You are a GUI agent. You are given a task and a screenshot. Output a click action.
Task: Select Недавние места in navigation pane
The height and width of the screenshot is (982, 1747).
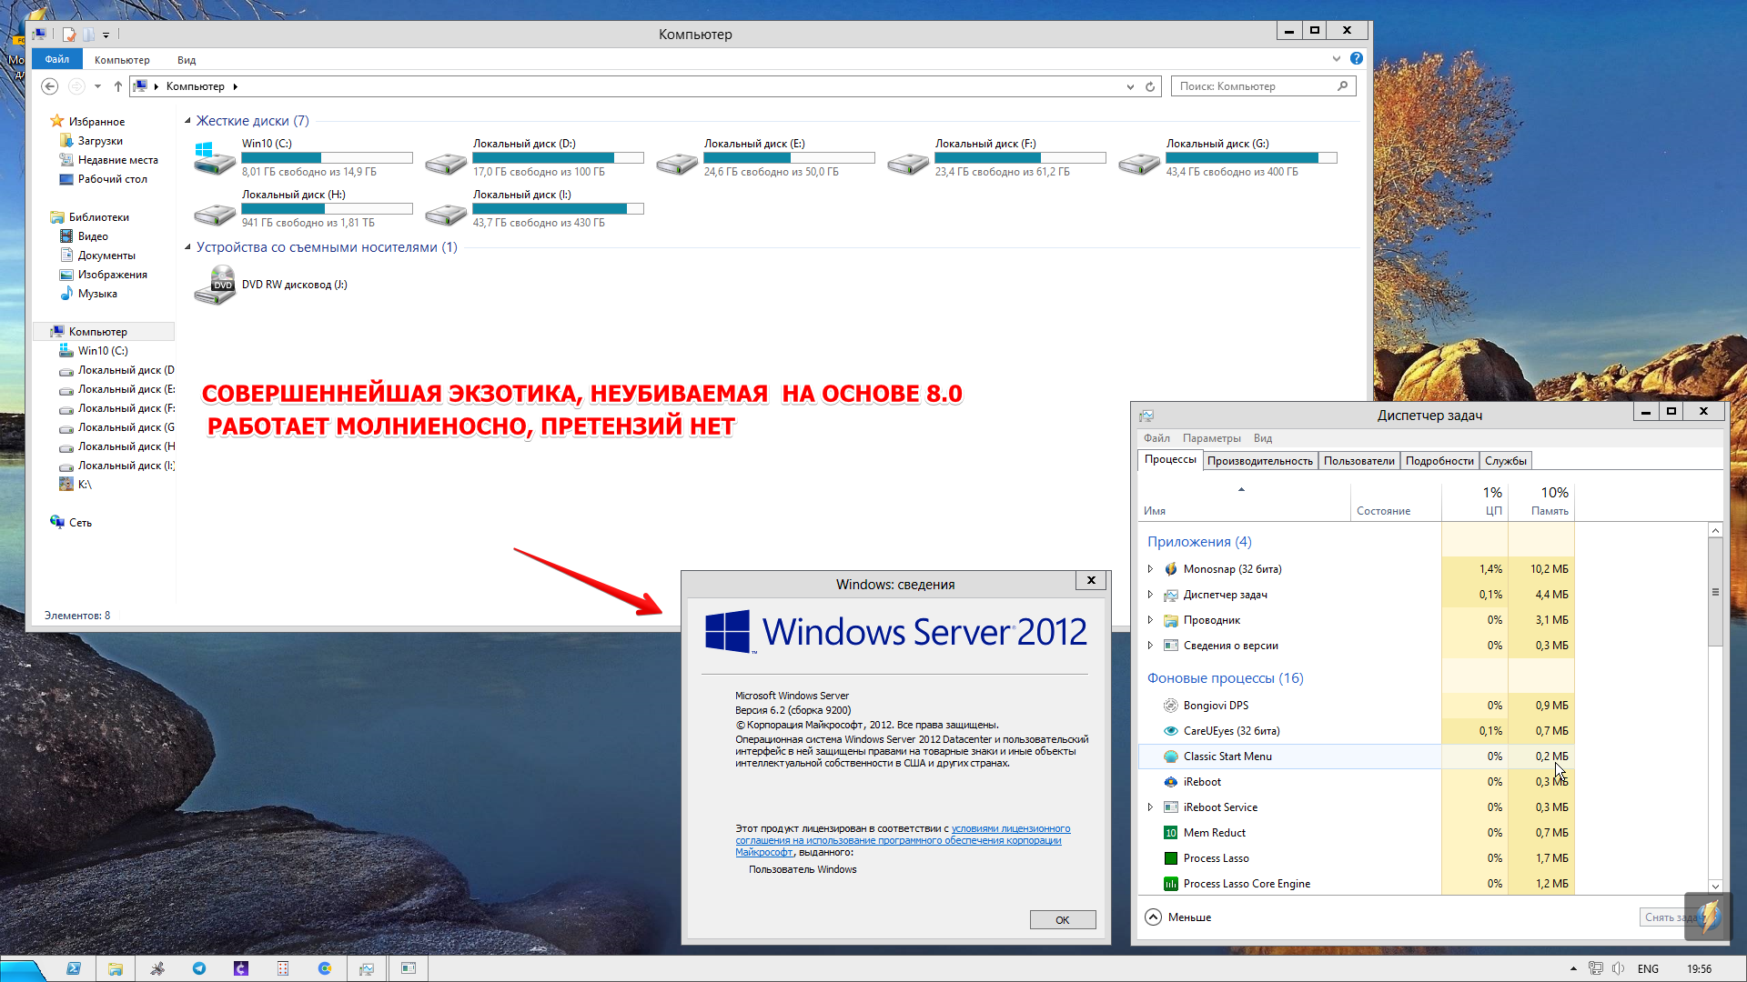coord(117,160)
